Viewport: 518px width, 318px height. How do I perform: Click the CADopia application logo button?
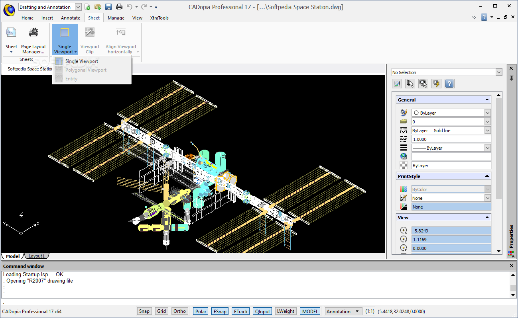coord(9,10)
